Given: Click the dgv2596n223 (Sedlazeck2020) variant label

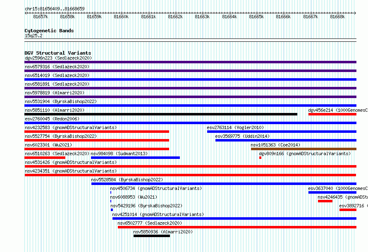Looking at the screenshot, I should coord(58,58).
